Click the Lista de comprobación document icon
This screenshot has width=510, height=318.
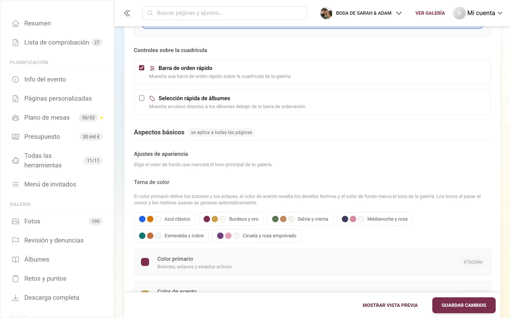coord(16,42)
